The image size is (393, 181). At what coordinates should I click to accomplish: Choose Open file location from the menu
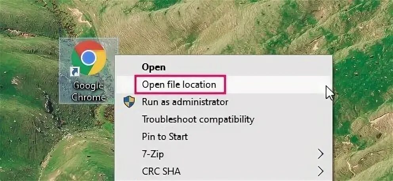pos(179,85)
